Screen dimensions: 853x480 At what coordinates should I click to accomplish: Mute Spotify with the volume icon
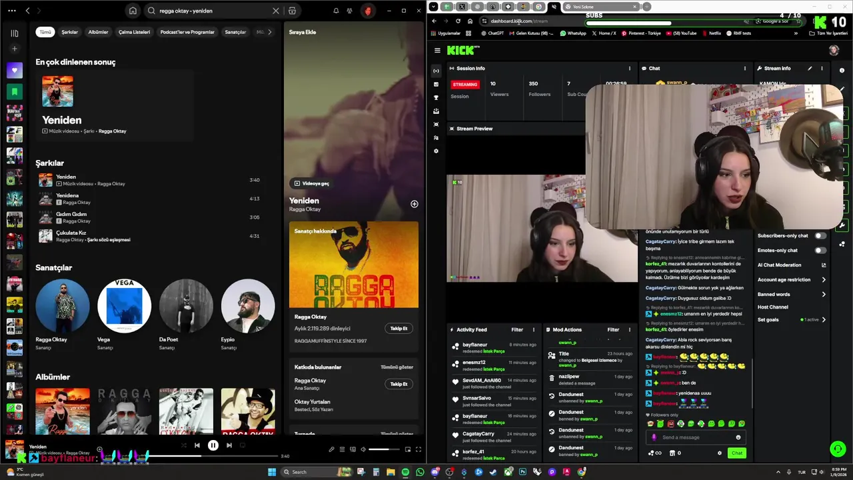(363, 449)
